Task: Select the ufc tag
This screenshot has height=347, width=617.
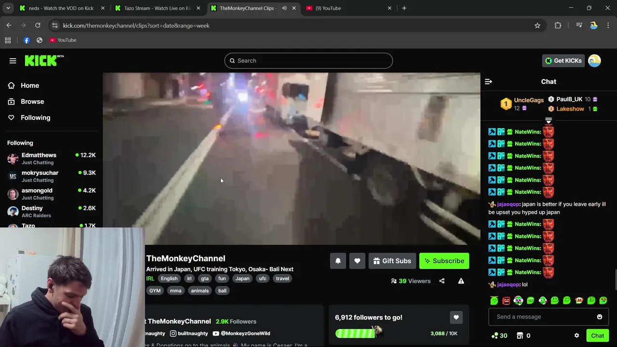Action: [263, 279]
